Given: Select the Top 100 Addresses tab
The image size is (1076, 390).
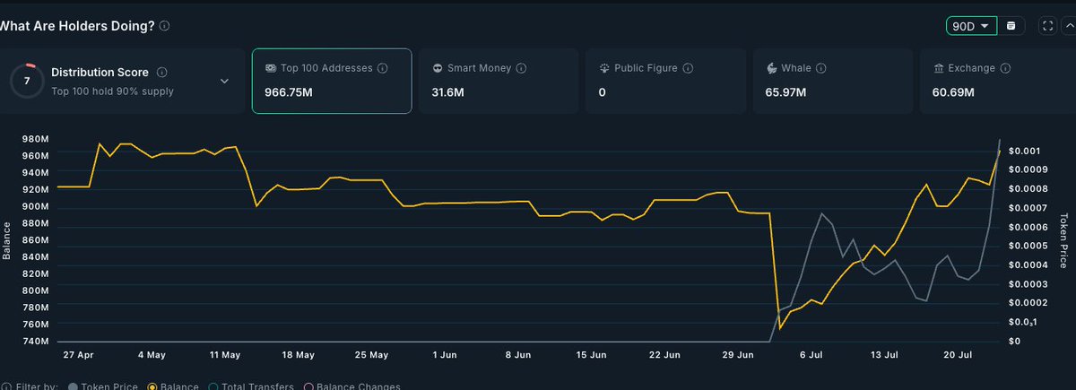Looking at the screenshot, I should 332,81.
